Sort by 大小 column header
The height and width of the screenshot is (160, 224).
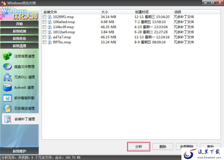click(116, 12)
